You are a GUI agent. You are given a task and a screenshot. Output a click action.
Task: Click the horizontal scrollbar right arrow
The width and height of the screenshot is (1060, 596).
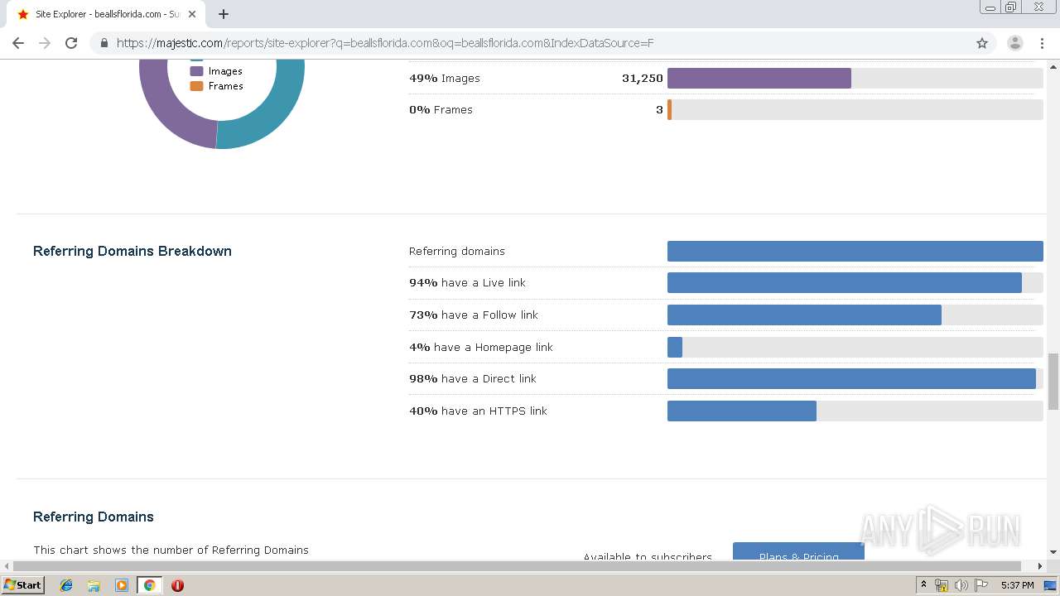pos(1040,566)
